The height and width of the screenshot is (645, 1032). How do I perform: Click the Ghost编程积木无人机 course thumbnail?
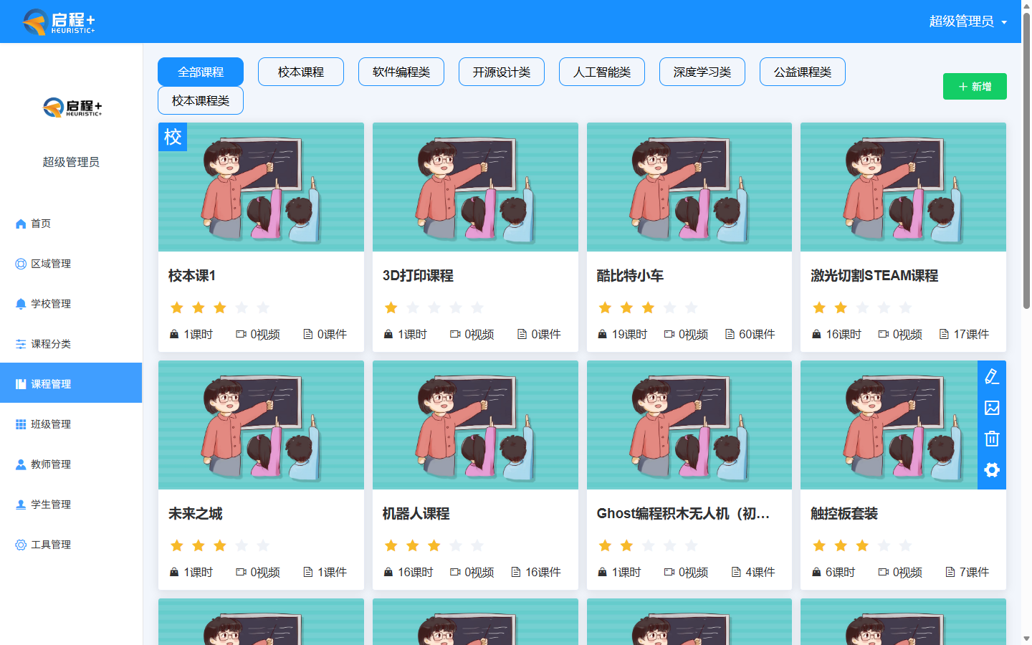[x=689, y=425]
